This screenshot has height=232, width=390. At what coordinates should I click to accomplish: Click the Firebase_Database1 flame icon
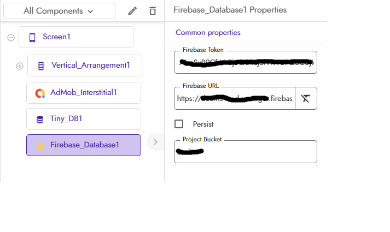click(40, 145)
